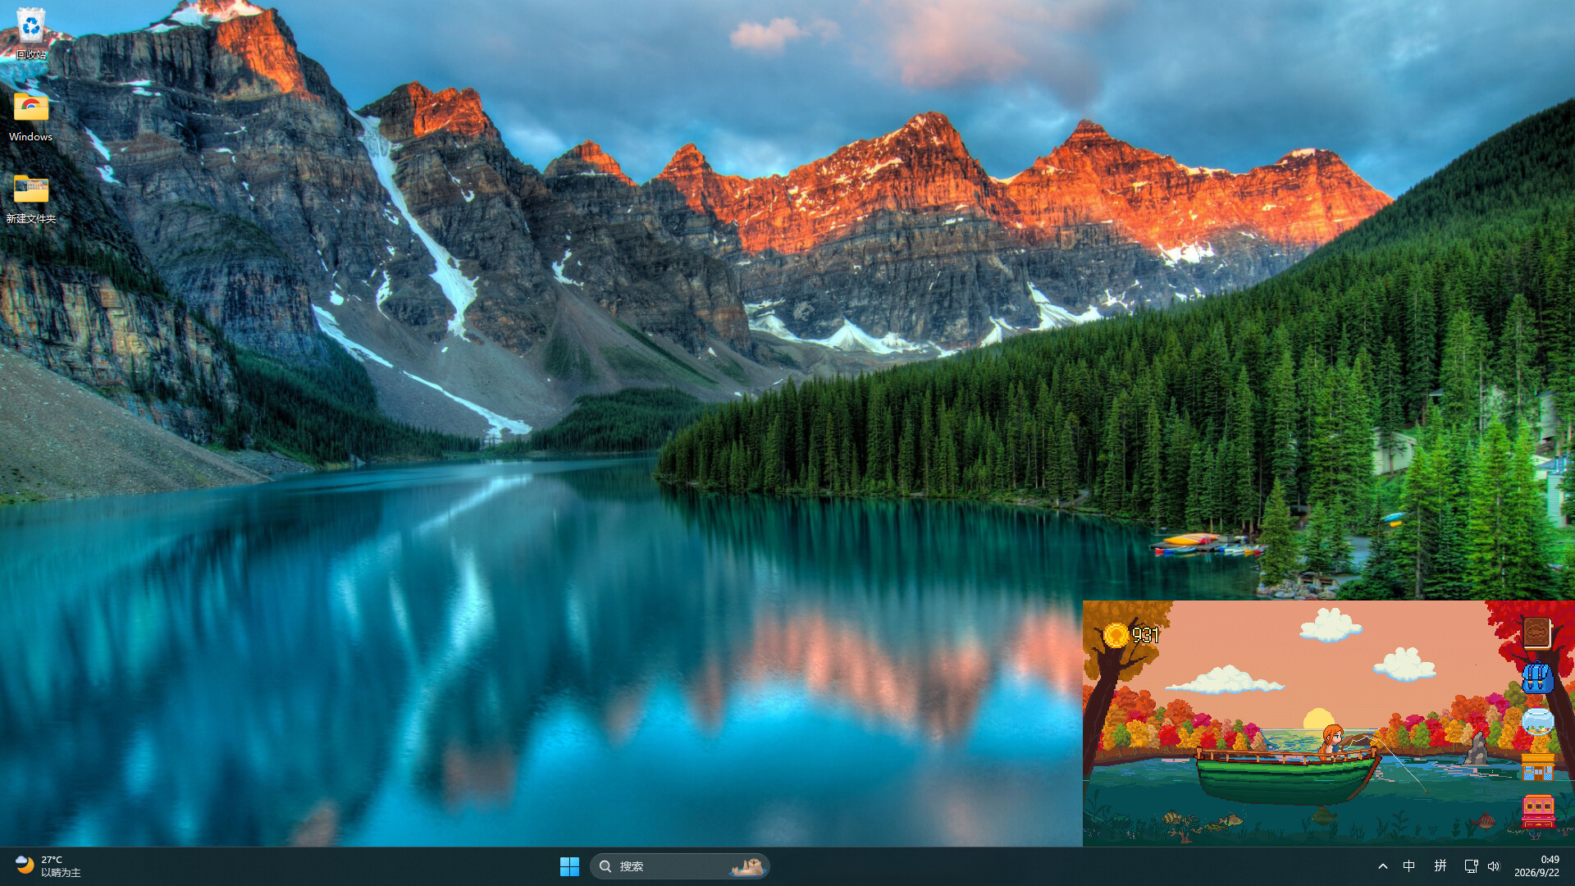Select the 新建文件夹 folder icon
1575x886 pixels.
(x=31, y=199)
